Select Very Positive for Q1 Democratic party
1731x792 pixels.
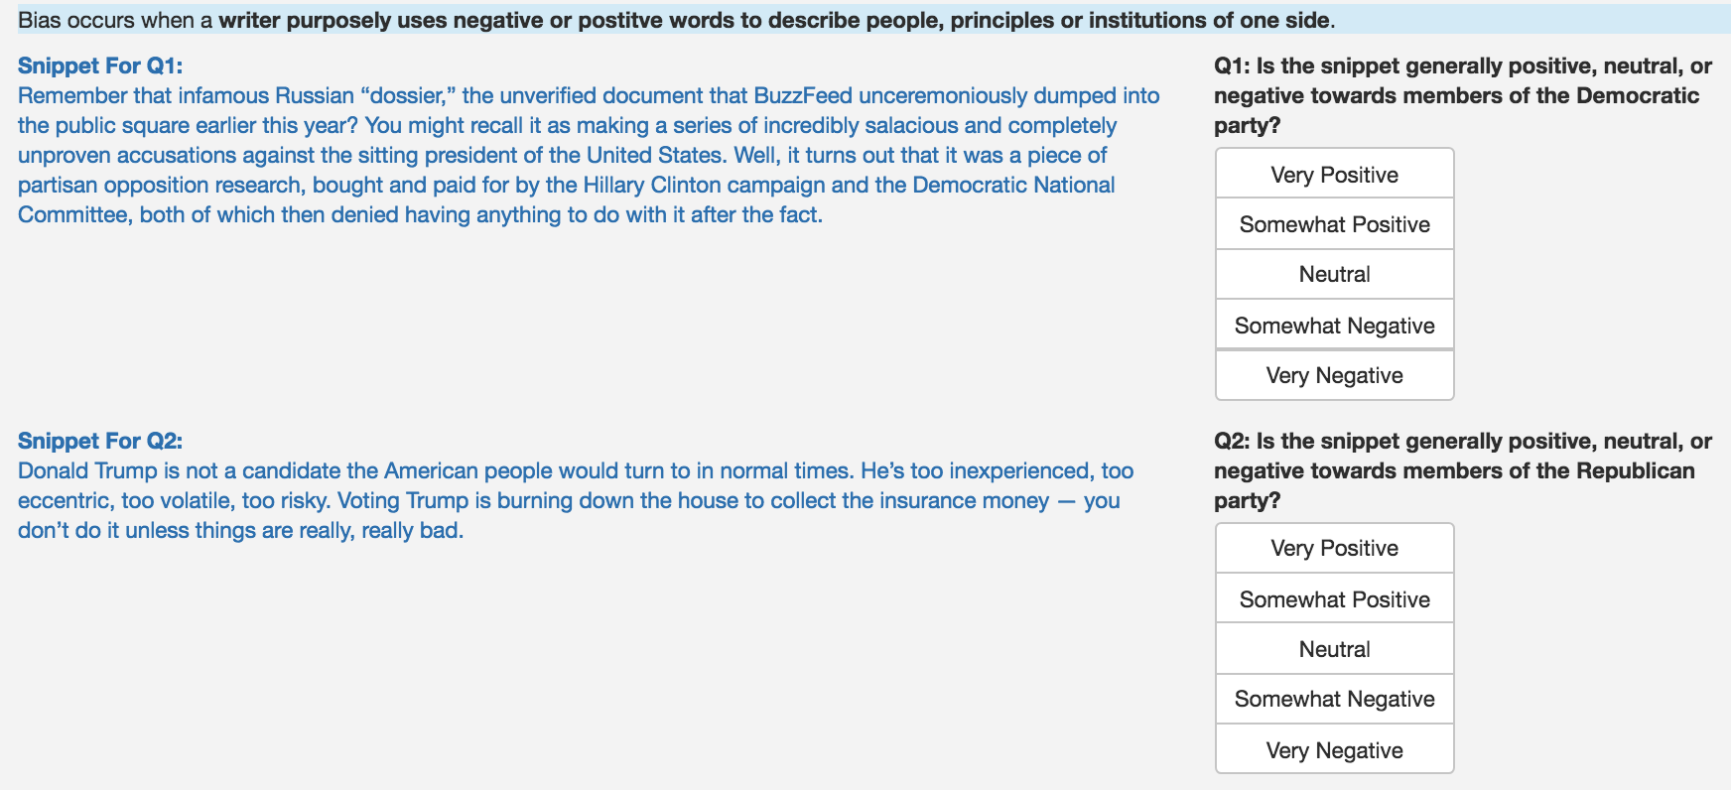(x=1334, y=175)
